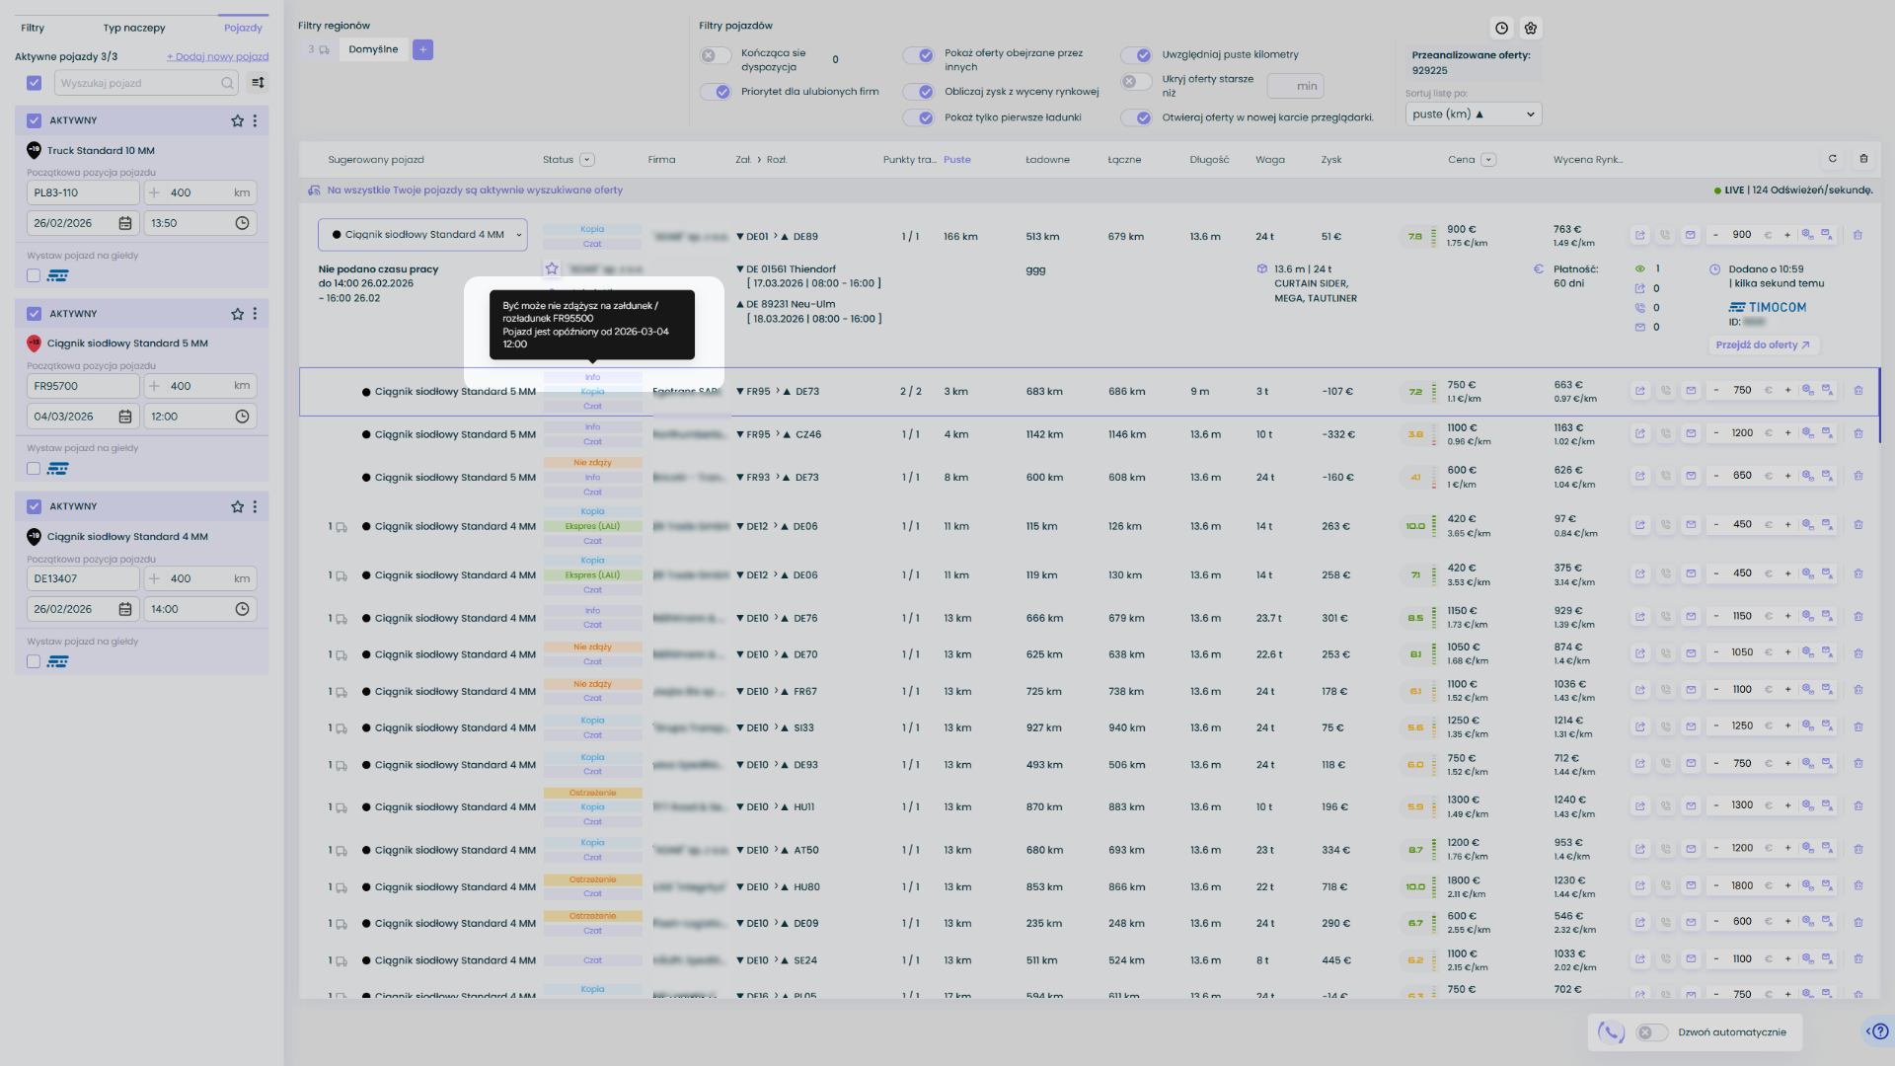Uncheck the AKTYWNY checkbox for Truck Standard 10 MM
The width and height of the screenshot is (1895, 1066).
pos(34,120)
